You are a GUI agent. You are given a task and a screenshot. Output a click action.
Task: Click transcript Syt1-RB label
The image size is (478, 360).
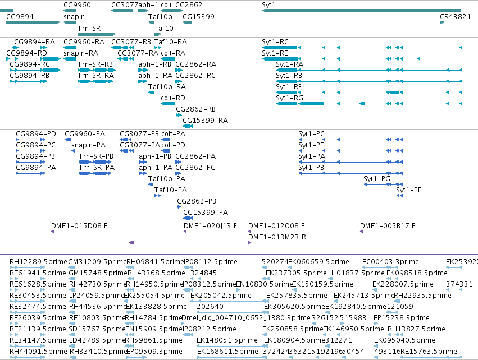coord(289,76)
